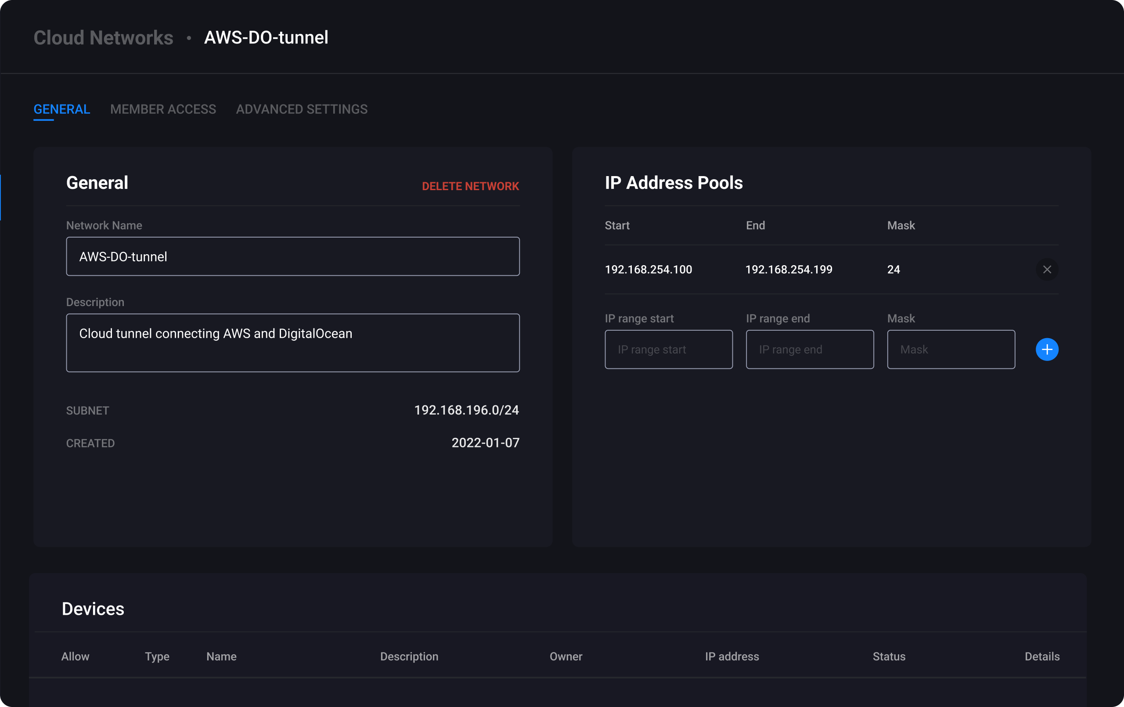
Task: Click the Devices section heading
Action: [93, 609]
